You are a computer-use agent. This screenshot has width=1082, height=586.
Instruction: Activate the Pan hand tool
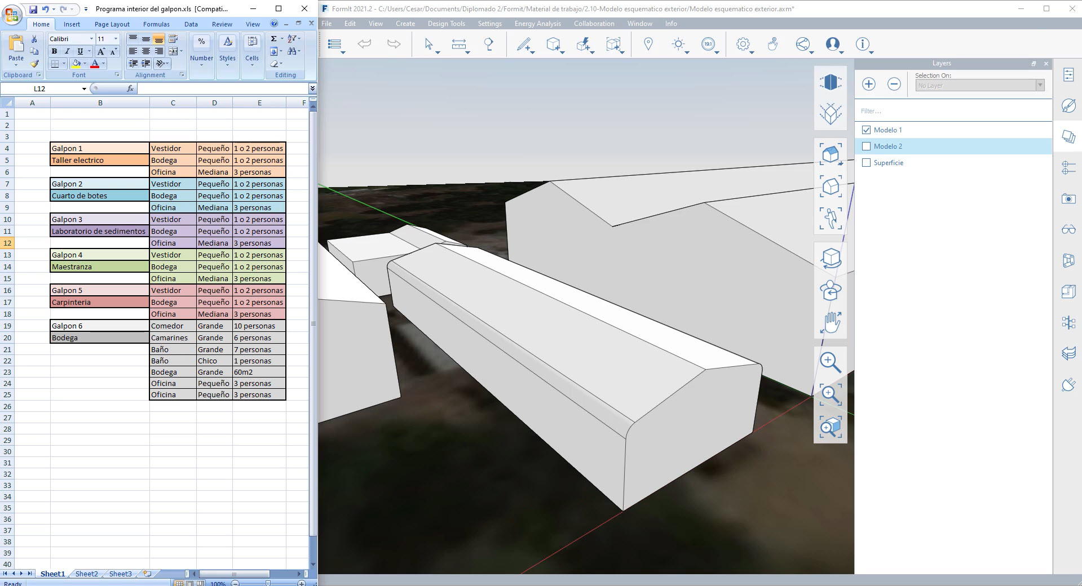click(x=831, y=323)
